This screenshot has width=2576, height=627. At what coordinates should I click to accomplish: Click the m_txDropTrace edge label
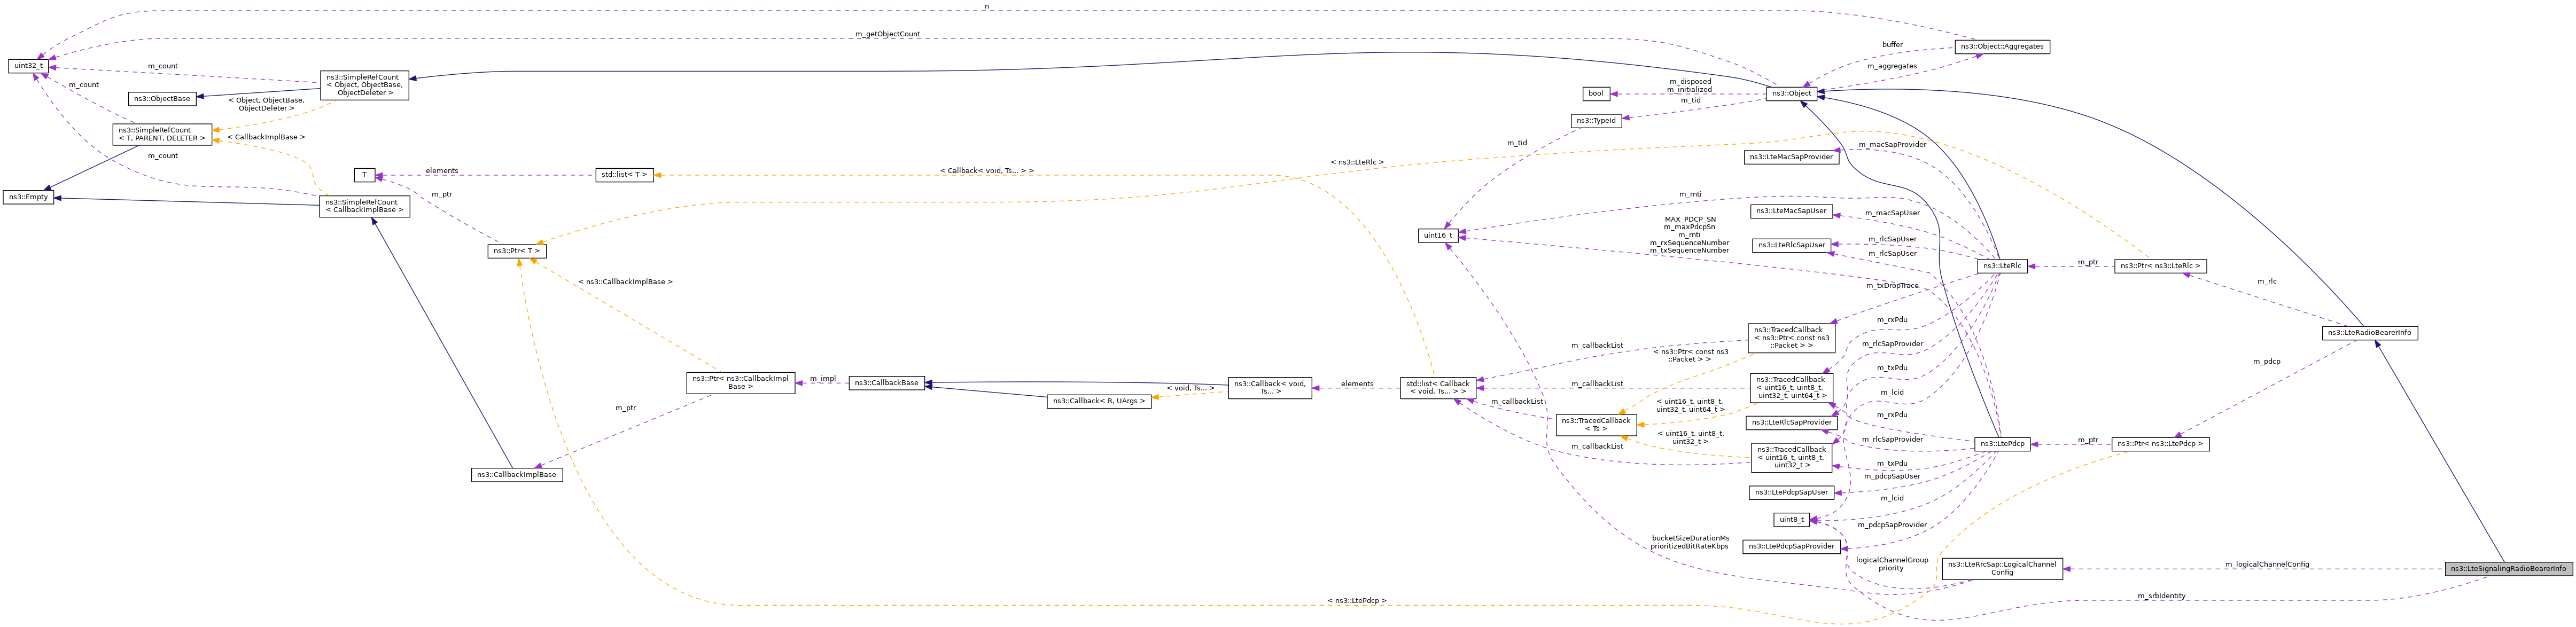[x=1892, y=286]
